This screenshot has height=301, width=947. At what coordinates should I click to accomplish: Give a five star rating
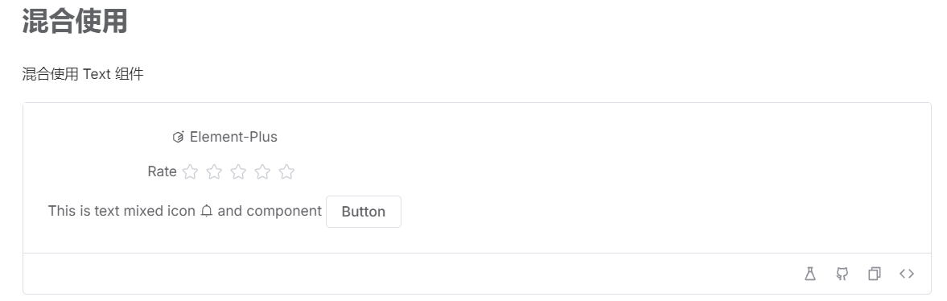click(287, 172)
